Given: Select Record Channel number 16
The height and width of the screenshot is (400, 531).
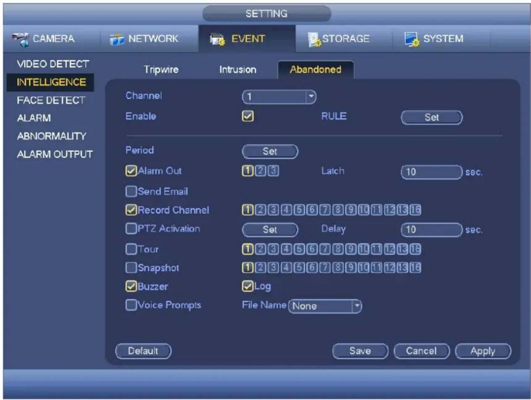Looking at the screenshot, I should [415, 210].
